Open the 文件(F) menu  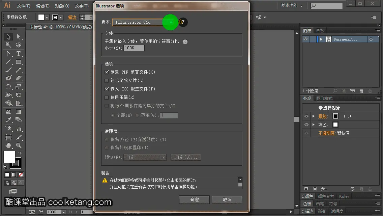click(24, 6)
